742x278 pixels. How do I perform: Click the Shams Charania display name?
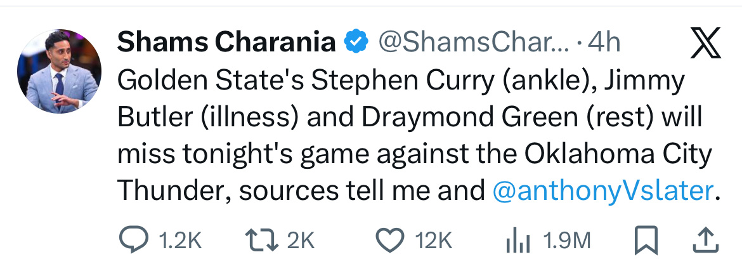226,43
